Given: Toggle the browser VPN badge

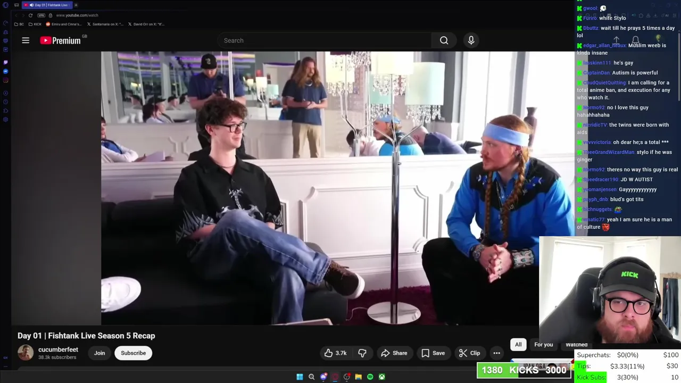Looking at the screenshot, I should 41,15.
